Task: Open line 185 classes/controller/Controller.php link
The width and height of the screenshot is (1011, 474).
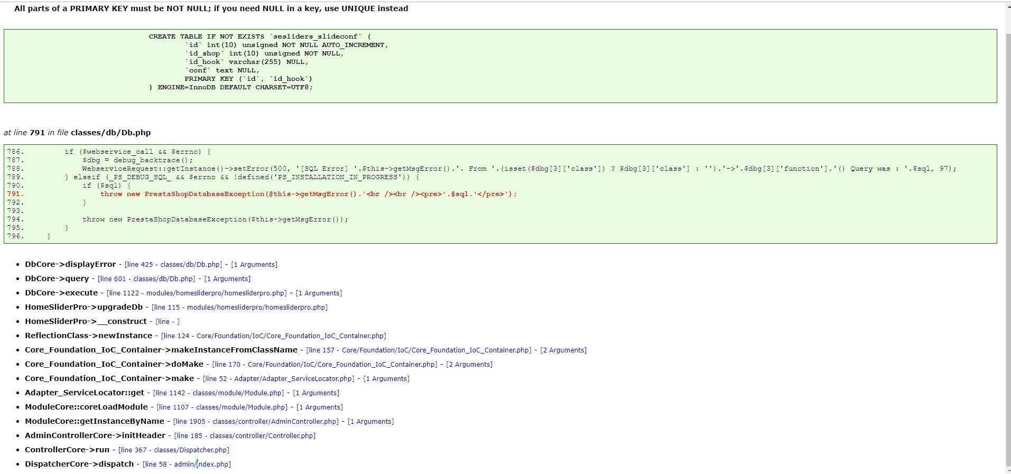Action: point(245,435)
